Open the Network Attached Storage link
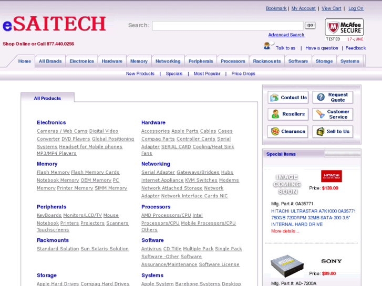This screenshot has width=382, height=286. (x=172, y=188)
